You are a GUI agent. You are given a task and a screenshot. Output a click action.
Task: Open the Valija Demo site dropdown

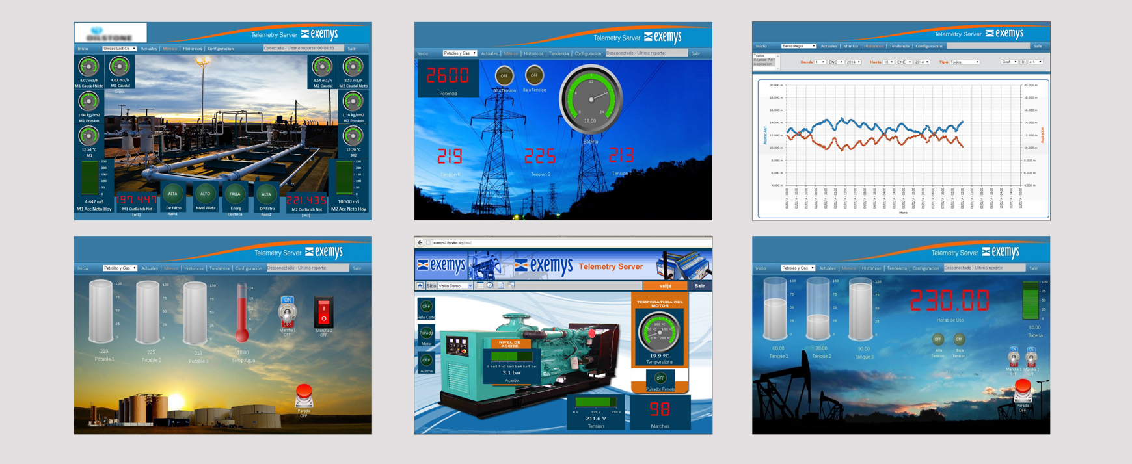[455, 286]
